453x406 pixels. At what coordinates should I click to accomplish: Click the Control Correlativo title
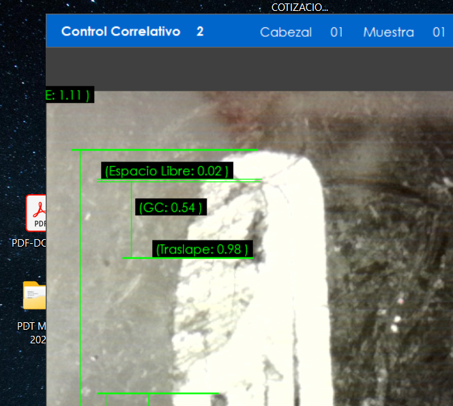pos(121,32)
